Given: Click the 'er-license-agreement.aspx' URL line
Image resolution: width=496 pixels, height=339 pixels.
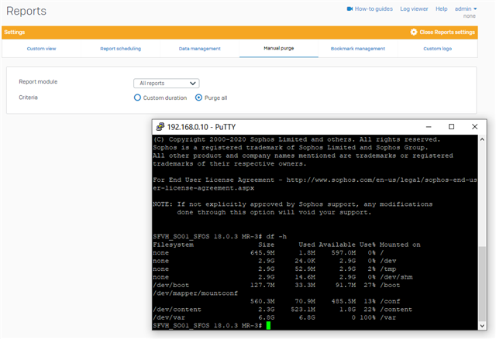Looking at the screenshot, I should [x=203, y=188].
